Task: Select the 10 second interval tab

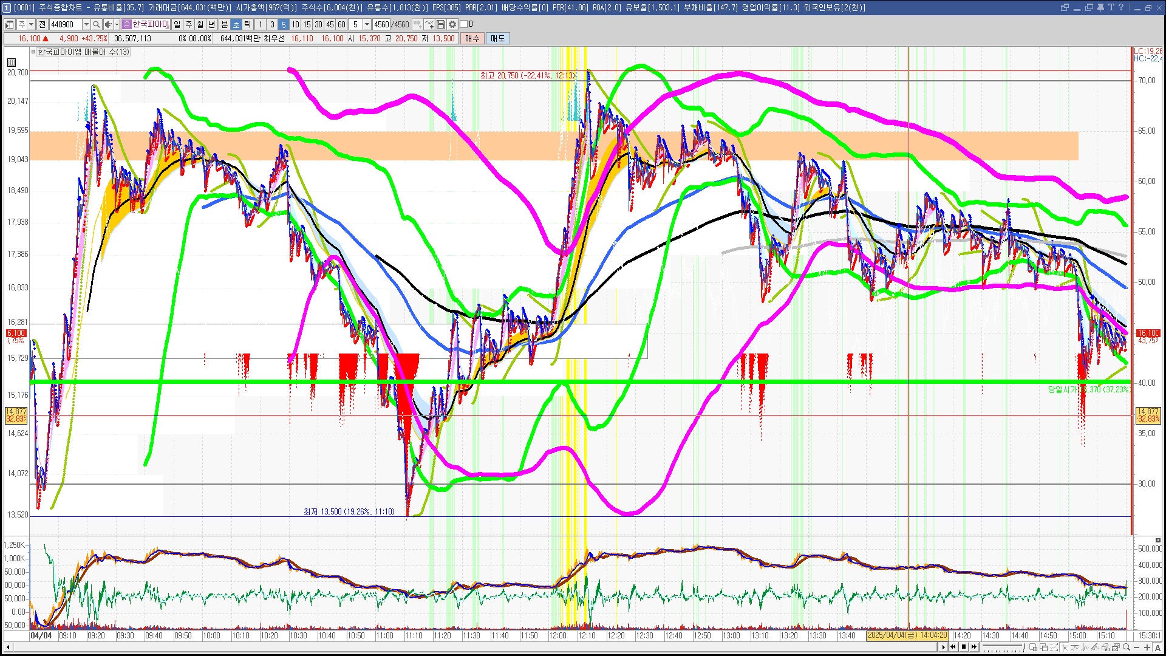Action: click(x=295, y=24)
